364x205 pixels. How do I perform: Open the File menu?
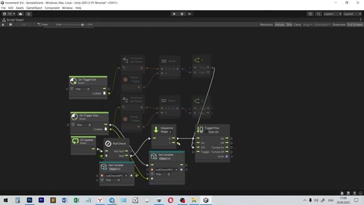[x=3, y=8]
